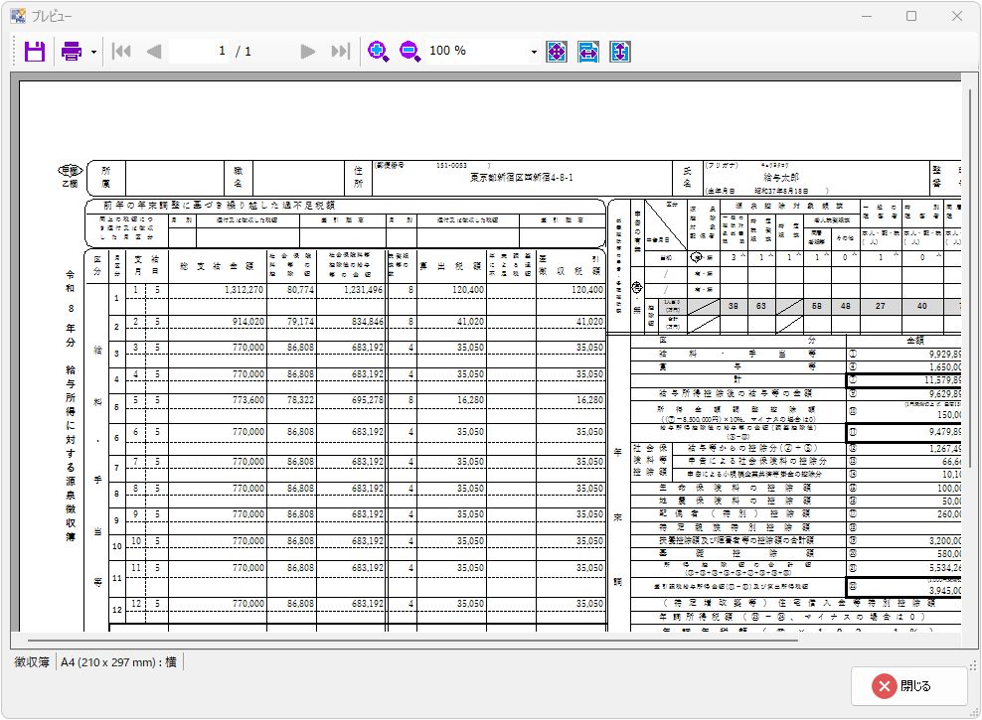Expand the 100 % zoom level dropdown
This screenshot has width=982, height=720.
534,52
